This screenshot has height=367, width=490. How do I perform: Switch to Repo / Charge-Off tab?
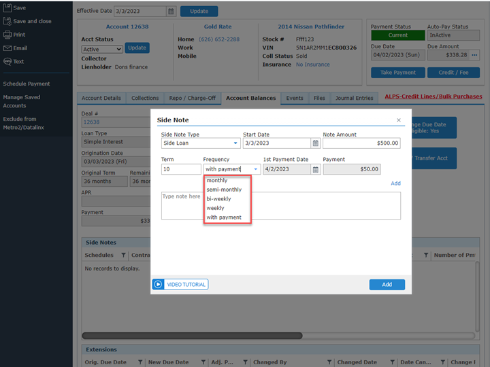[193, 98]
